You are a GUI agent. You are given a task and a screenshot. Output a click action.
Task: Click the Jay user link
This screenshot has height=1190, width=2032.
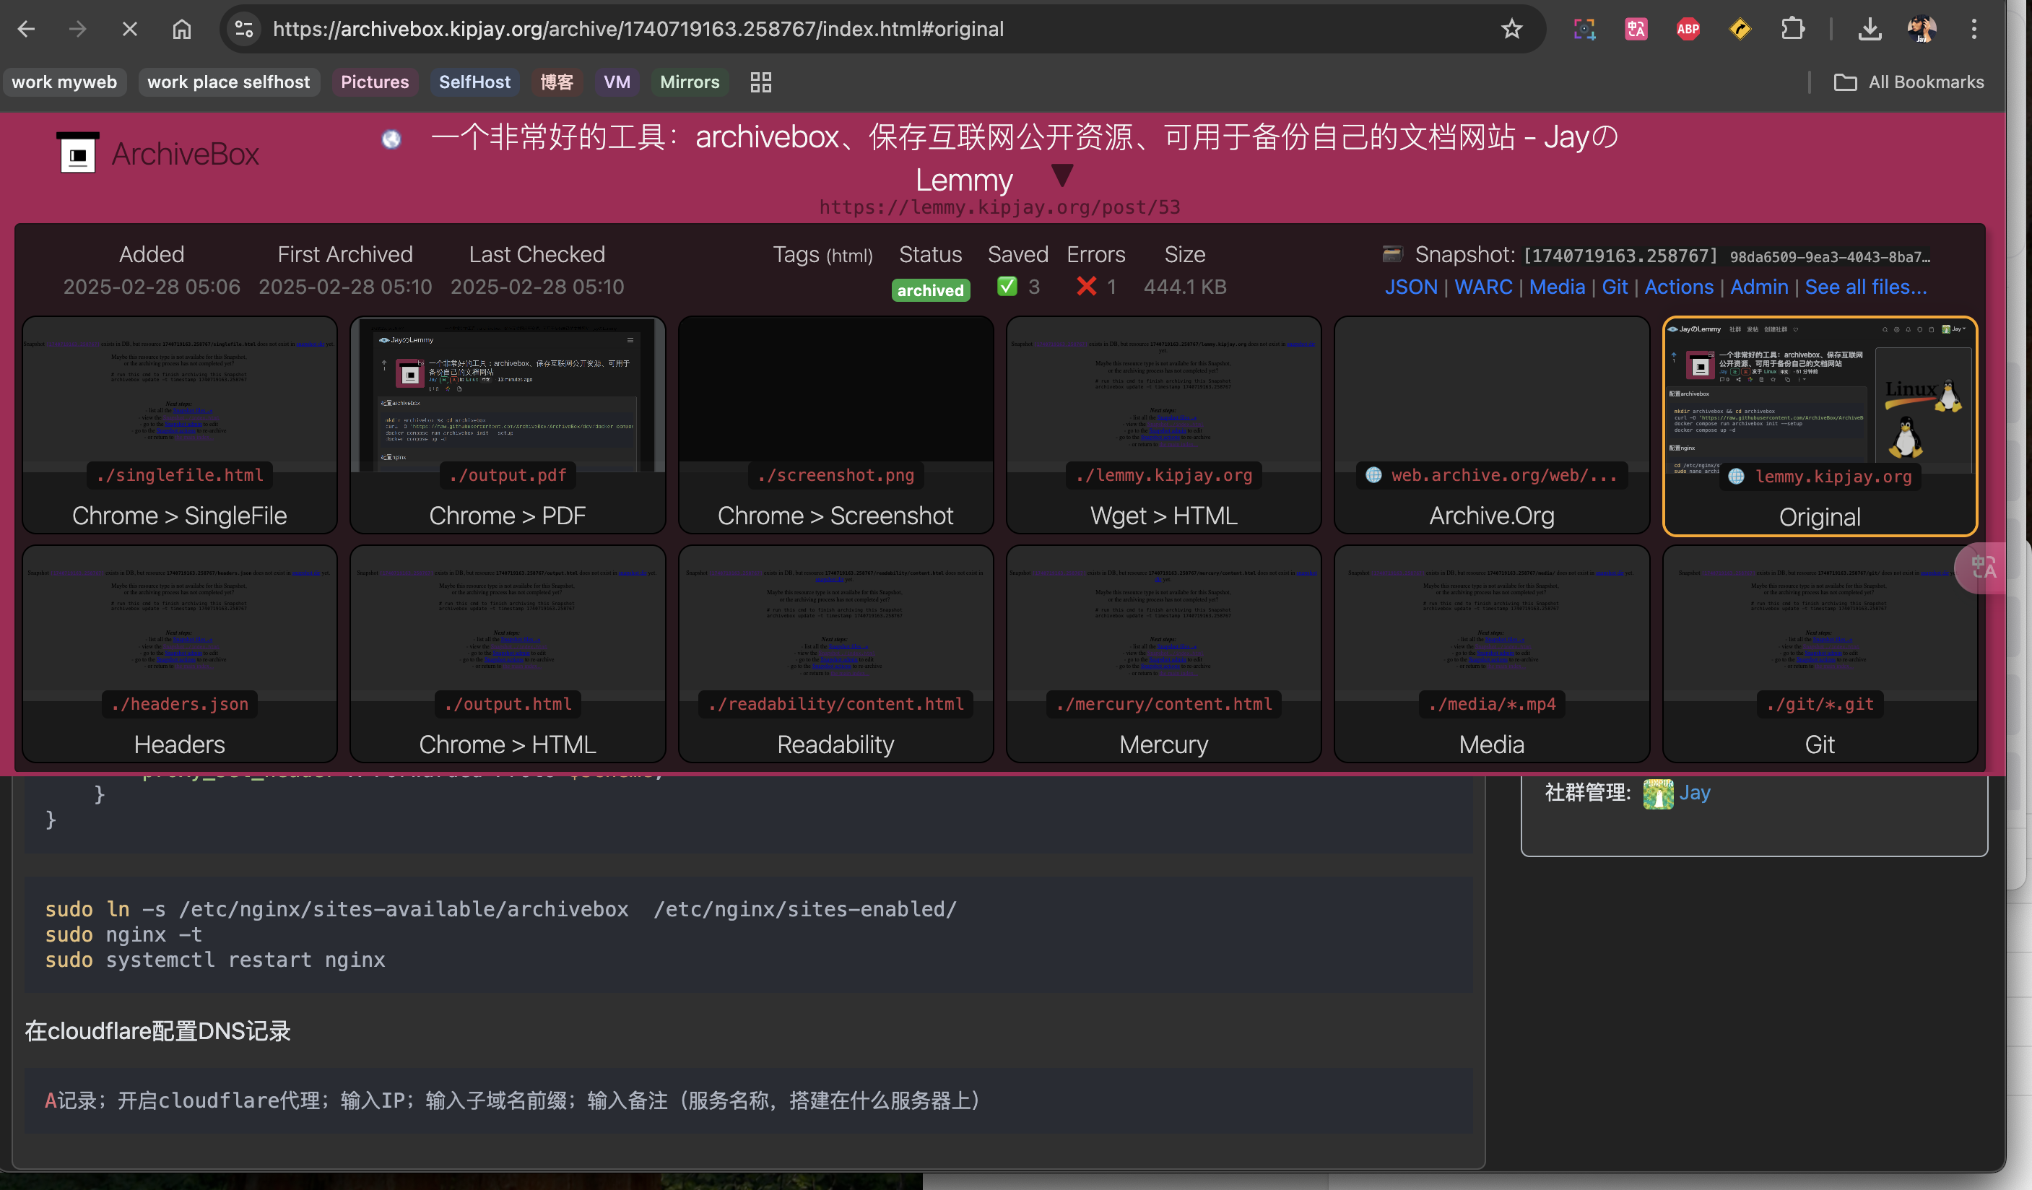point(1695,794)
